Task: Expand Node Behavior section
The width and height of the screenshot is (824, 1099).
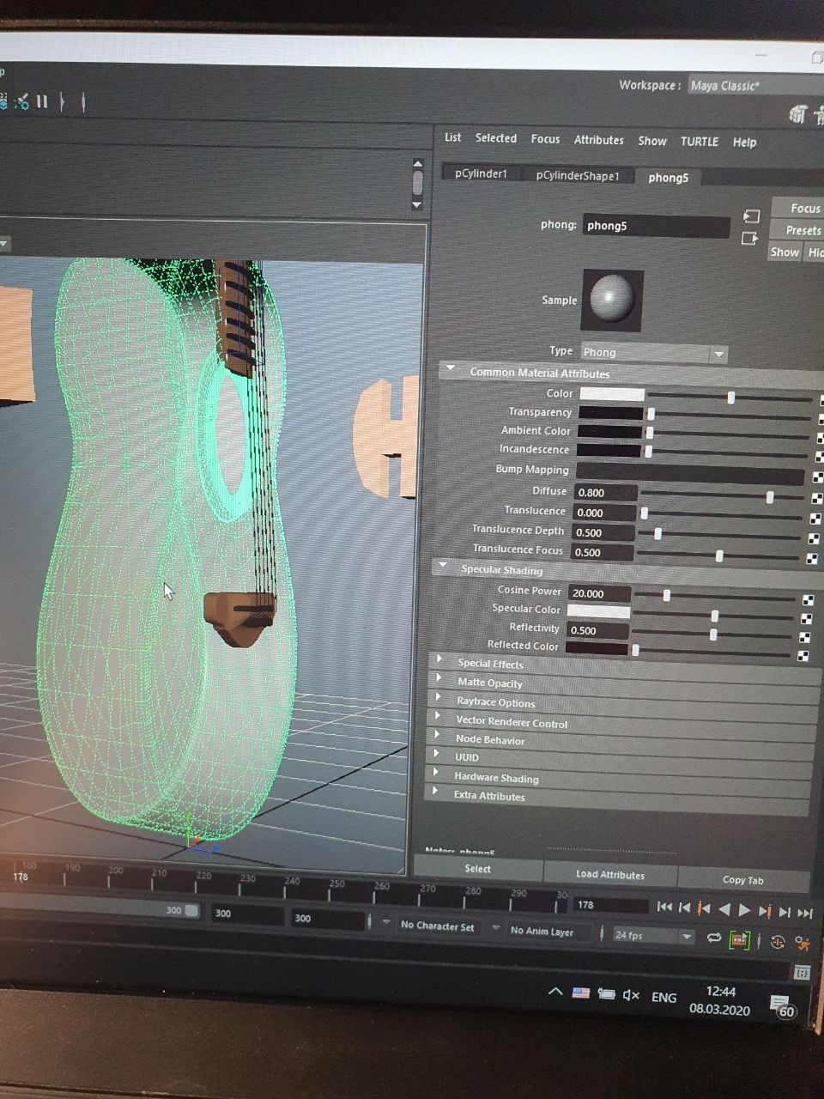Action: [438, 736]
